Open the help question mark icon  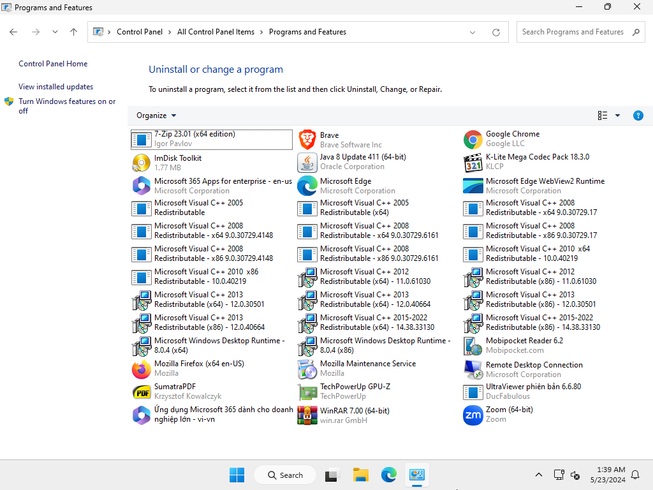pyautogui.click(x=638, y=115)
